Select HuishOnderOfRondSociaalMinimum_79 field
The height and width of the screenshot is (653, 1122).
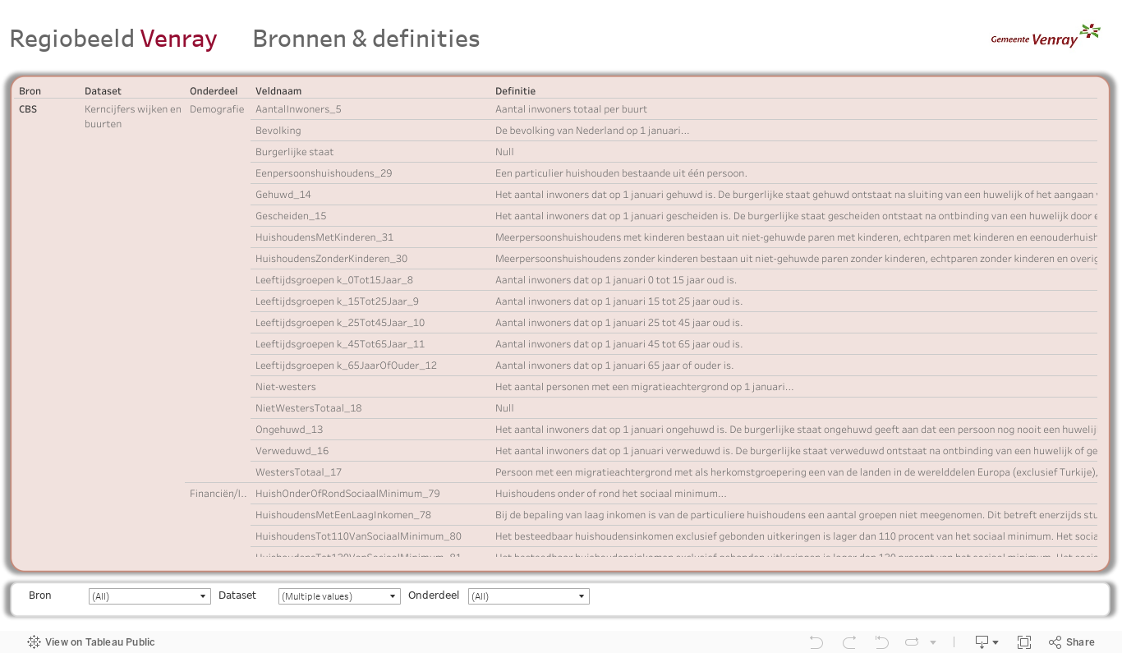point(347,494)
